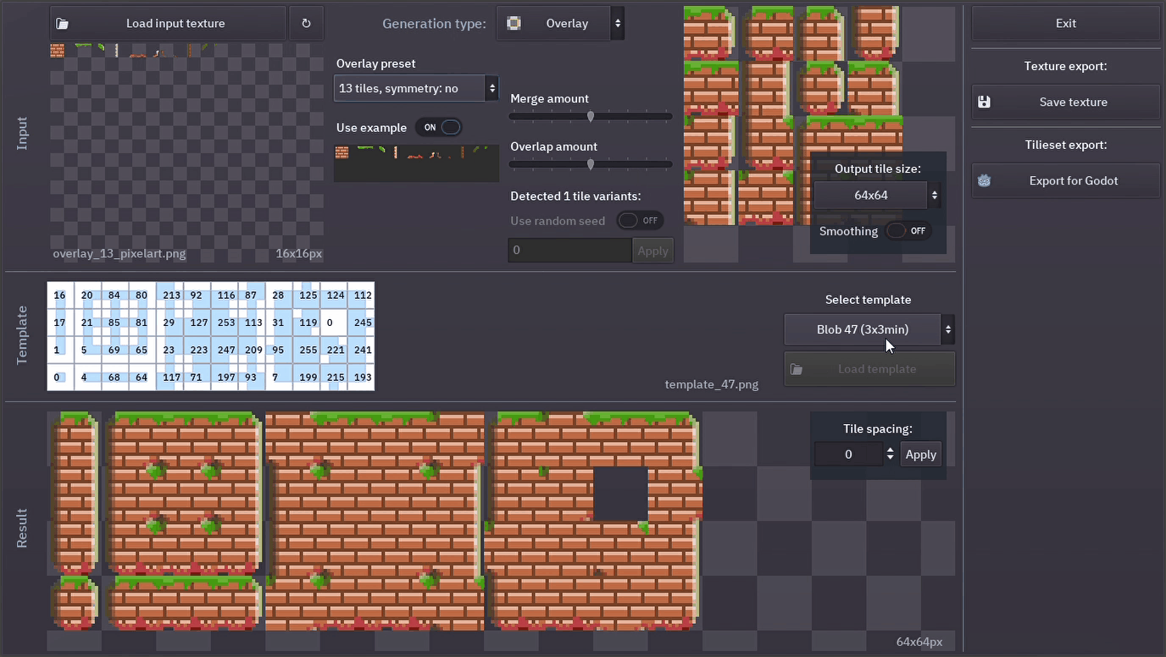Click the Load template button

[x=869, y=369]
